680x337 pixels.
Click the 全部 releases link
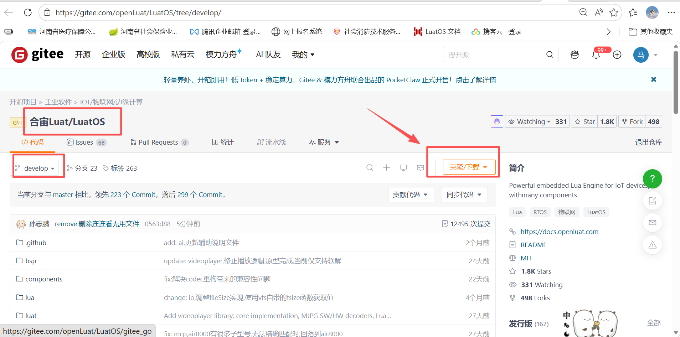point(654,323)
